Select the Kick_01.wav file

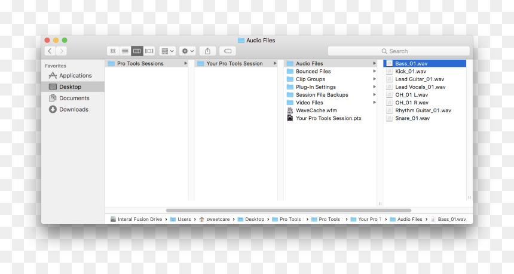[x=425, y=72]
